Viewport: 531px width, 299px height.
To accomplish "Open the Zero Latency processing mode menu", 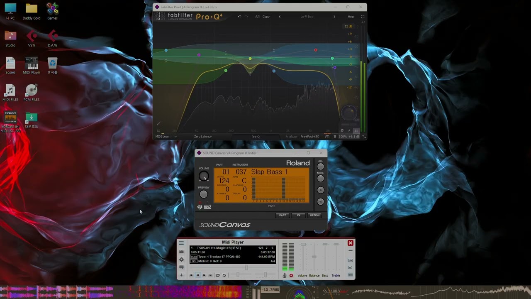I will [x=203, y=137].
